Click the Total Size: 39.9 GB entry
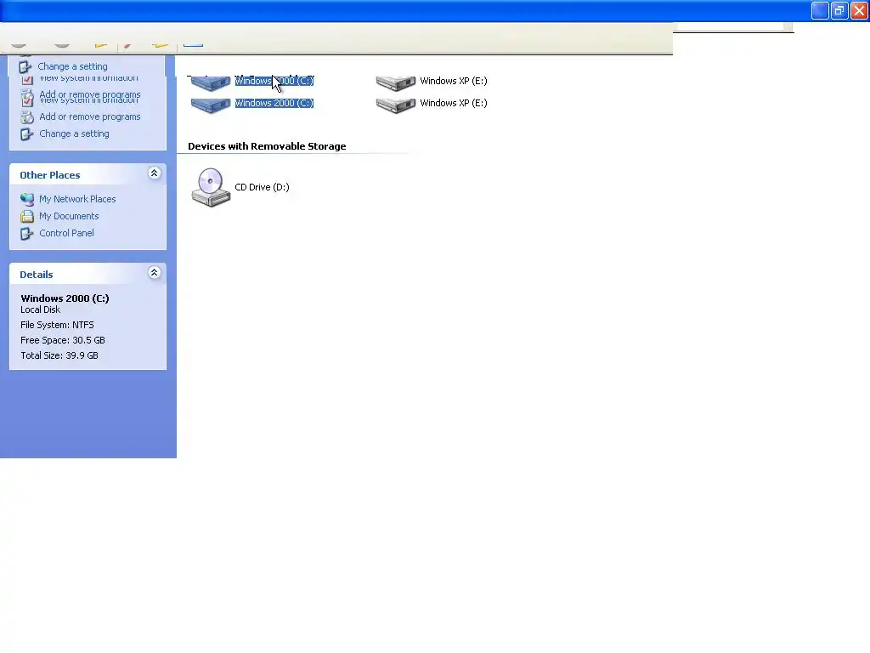The width and height of the screenshot is (870, 653). point(59,355)
